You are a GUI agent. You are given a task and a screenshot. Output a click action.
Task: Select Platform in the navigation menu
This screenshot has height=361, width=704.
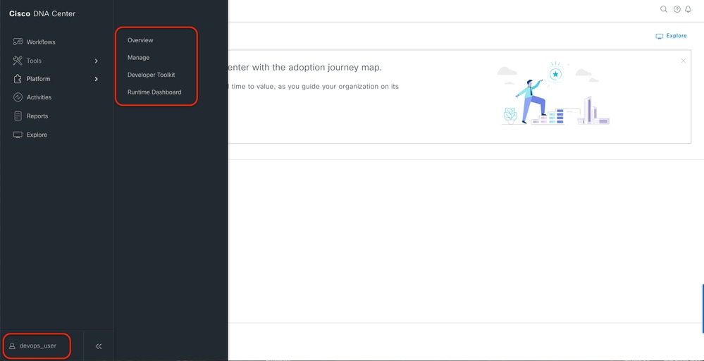point(38,79)
